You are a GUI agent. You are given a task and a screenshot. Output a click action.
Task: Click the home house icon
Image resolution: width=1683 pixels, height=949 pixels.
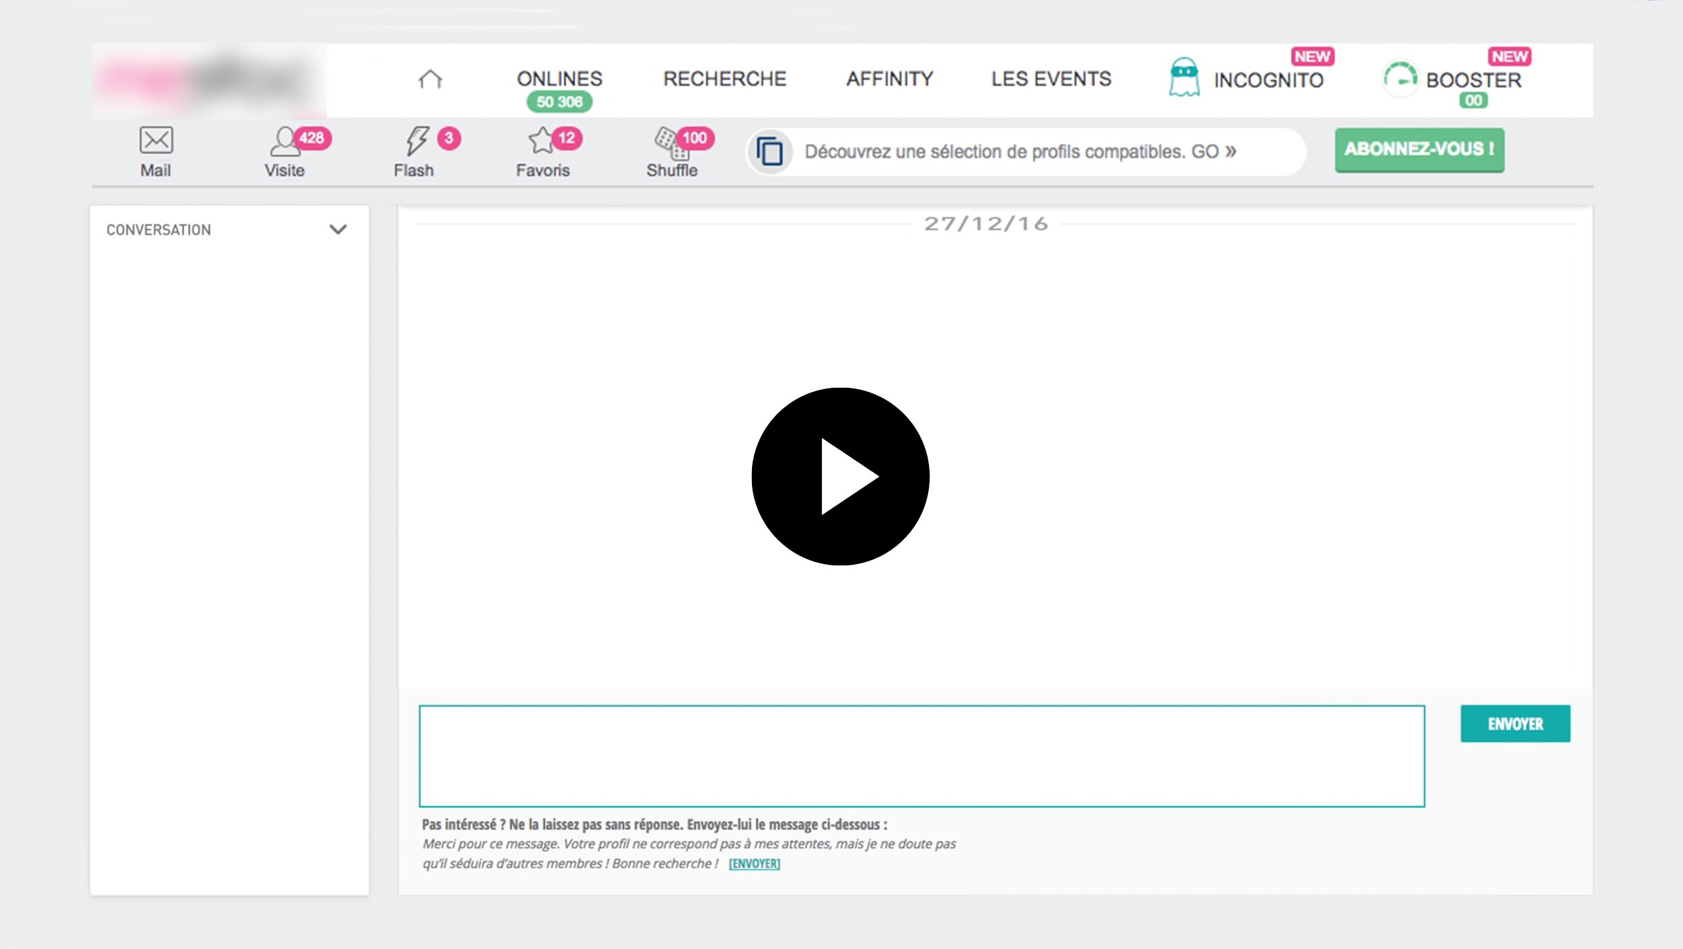pos(430,79)
